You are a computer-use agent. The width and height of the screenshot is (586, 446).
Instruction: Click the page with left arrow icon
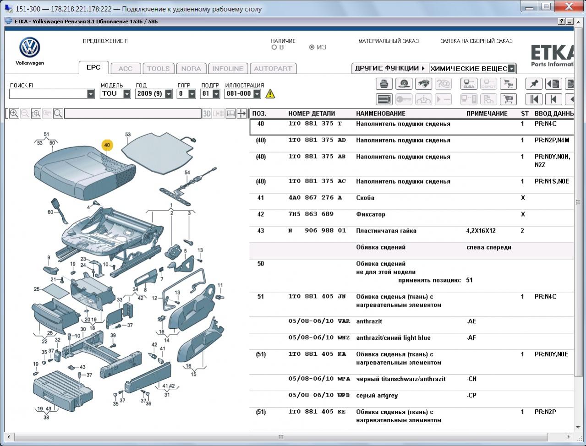(x=553, y=84)
